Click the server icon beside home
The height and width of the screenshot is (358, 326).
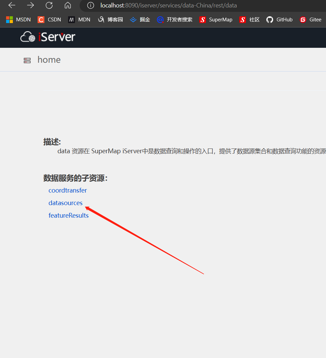(27, 60)
